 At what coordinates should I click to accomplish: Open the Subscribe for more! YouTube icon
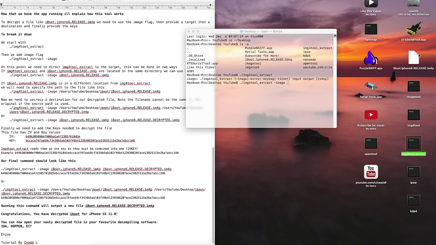[371, 115]
